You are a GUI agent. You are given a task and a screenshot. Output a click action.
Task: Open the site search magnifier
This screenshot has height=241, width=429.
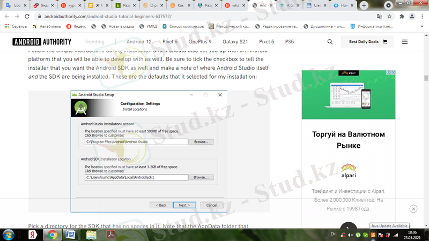[x=330, y=42]
